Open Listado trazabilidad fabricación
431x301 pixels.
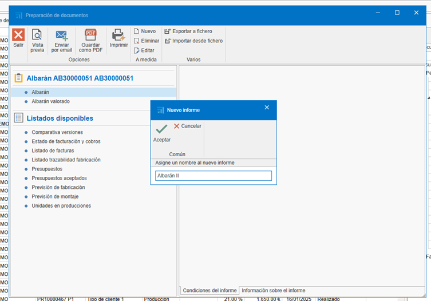pos(66,160)
